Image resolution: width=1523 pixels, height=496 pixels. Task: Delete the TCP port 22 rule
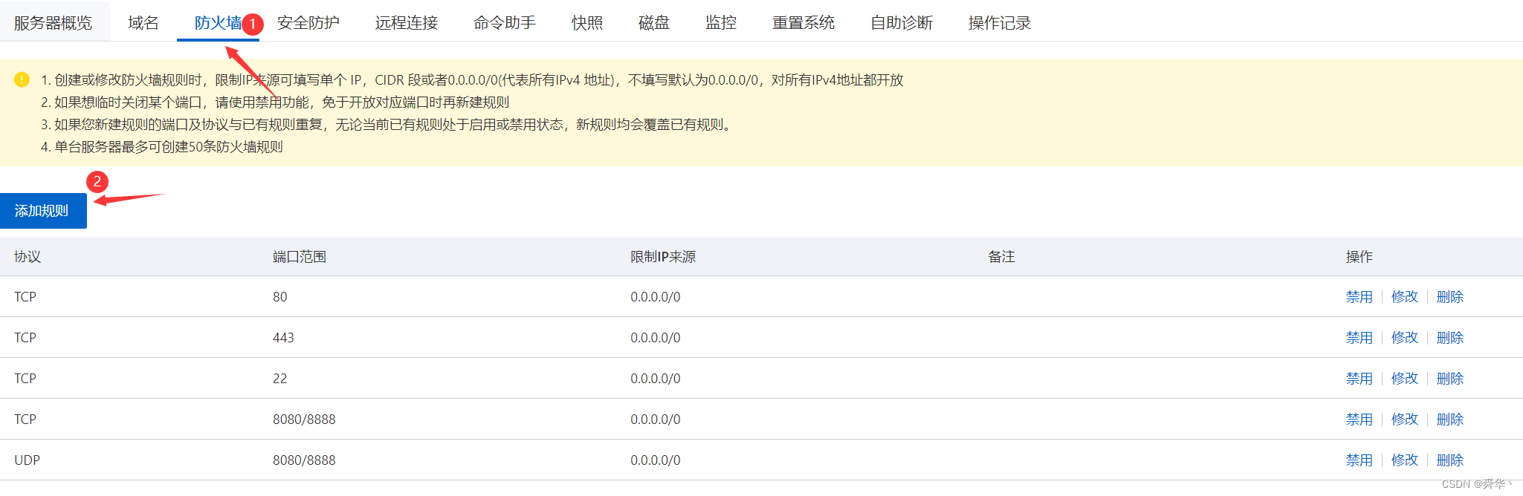tap(1449, 379)
